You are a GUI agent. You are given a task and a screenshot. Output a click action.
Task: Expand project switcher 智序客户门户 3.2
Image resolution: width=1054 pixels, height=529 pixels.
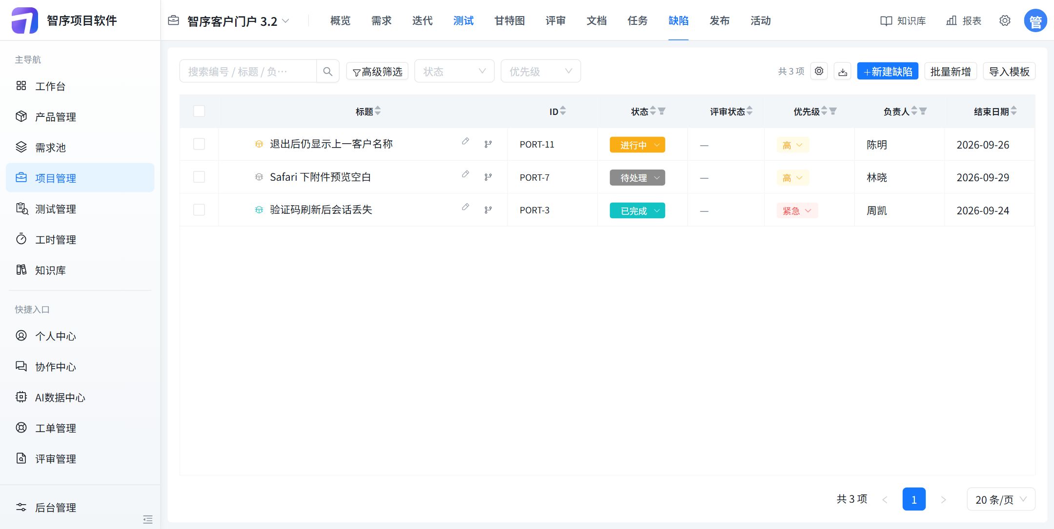click(238, 21)
